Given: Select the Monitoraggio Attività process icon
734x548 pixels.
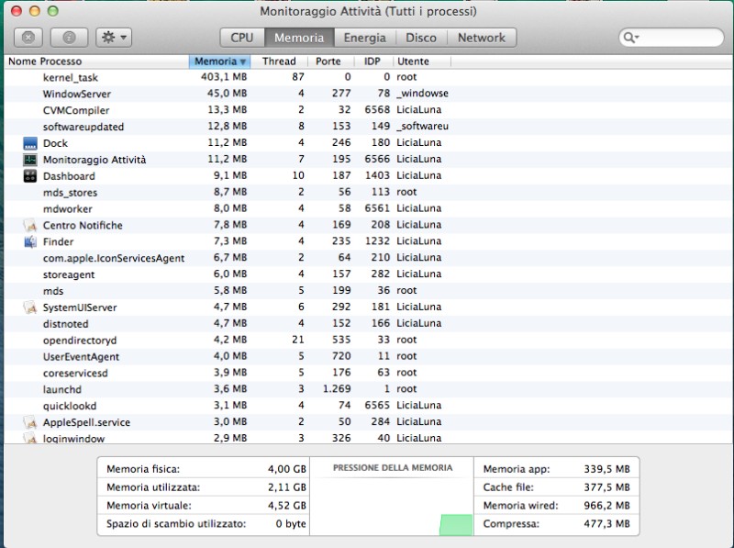Looking at the screenshot, I should [30, 160].
